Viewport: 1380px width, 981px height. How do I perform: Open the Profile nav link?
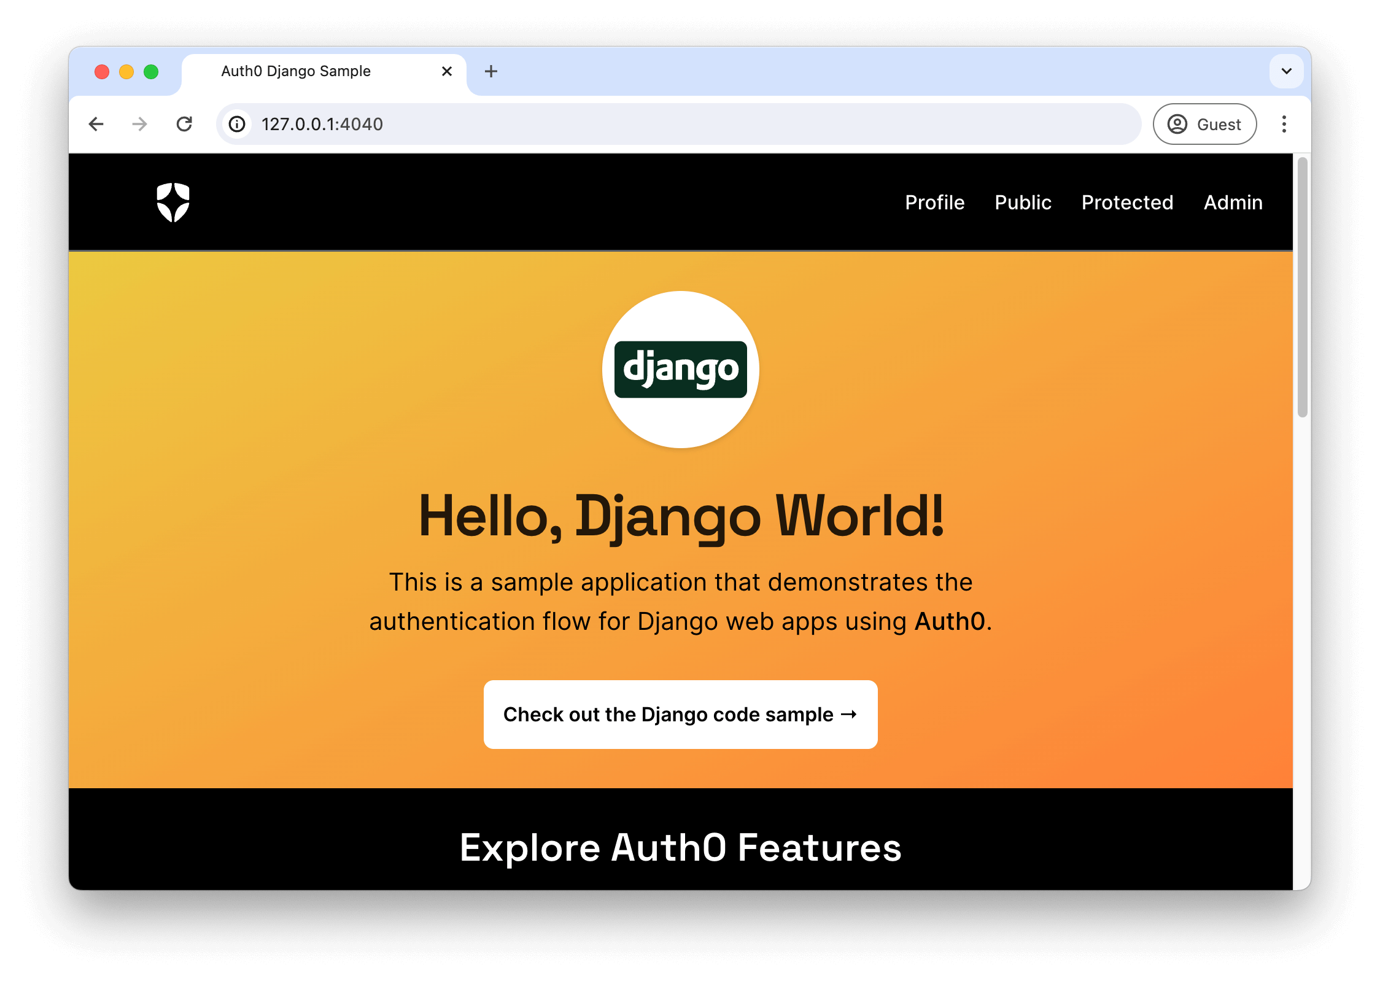click(935, 203)
